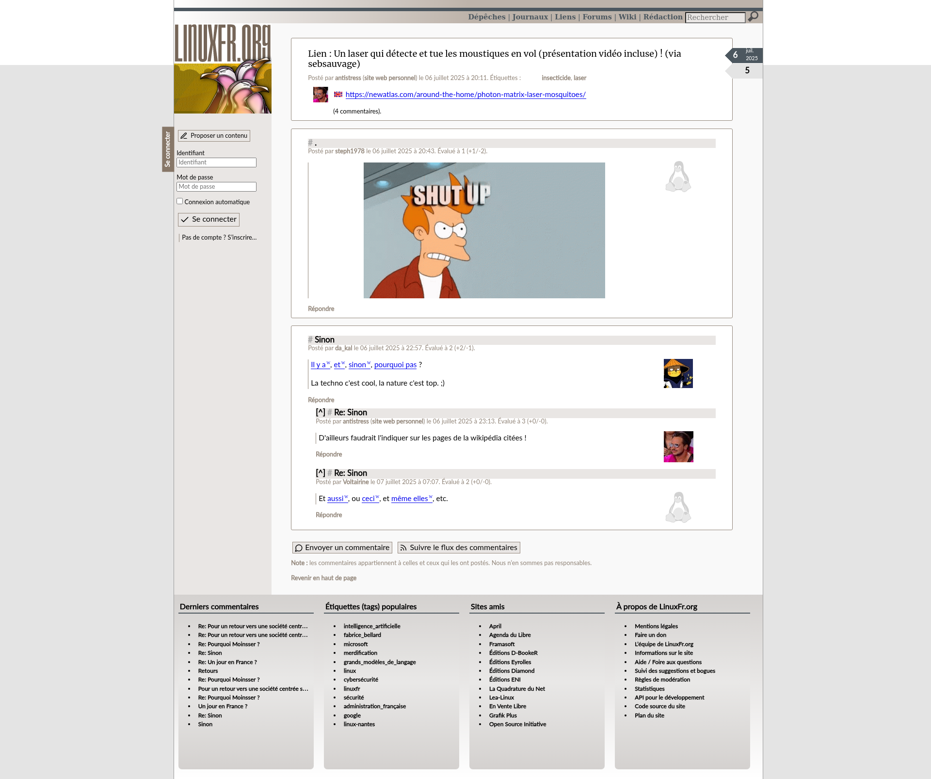Click the # anchor on Voltairine's Re: Sinon
This screenshot has width=931, height=779.
[330, 473]
